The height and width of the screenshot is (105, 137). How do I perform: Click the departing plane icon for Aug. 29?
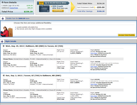[x=4, y=46]
